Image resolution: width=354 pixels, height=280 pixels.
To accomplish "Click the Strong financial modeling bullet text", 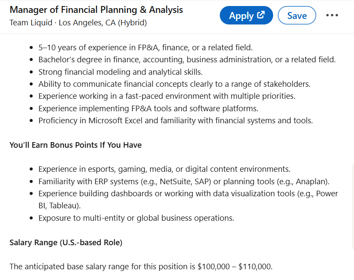I will coord(120,72).
